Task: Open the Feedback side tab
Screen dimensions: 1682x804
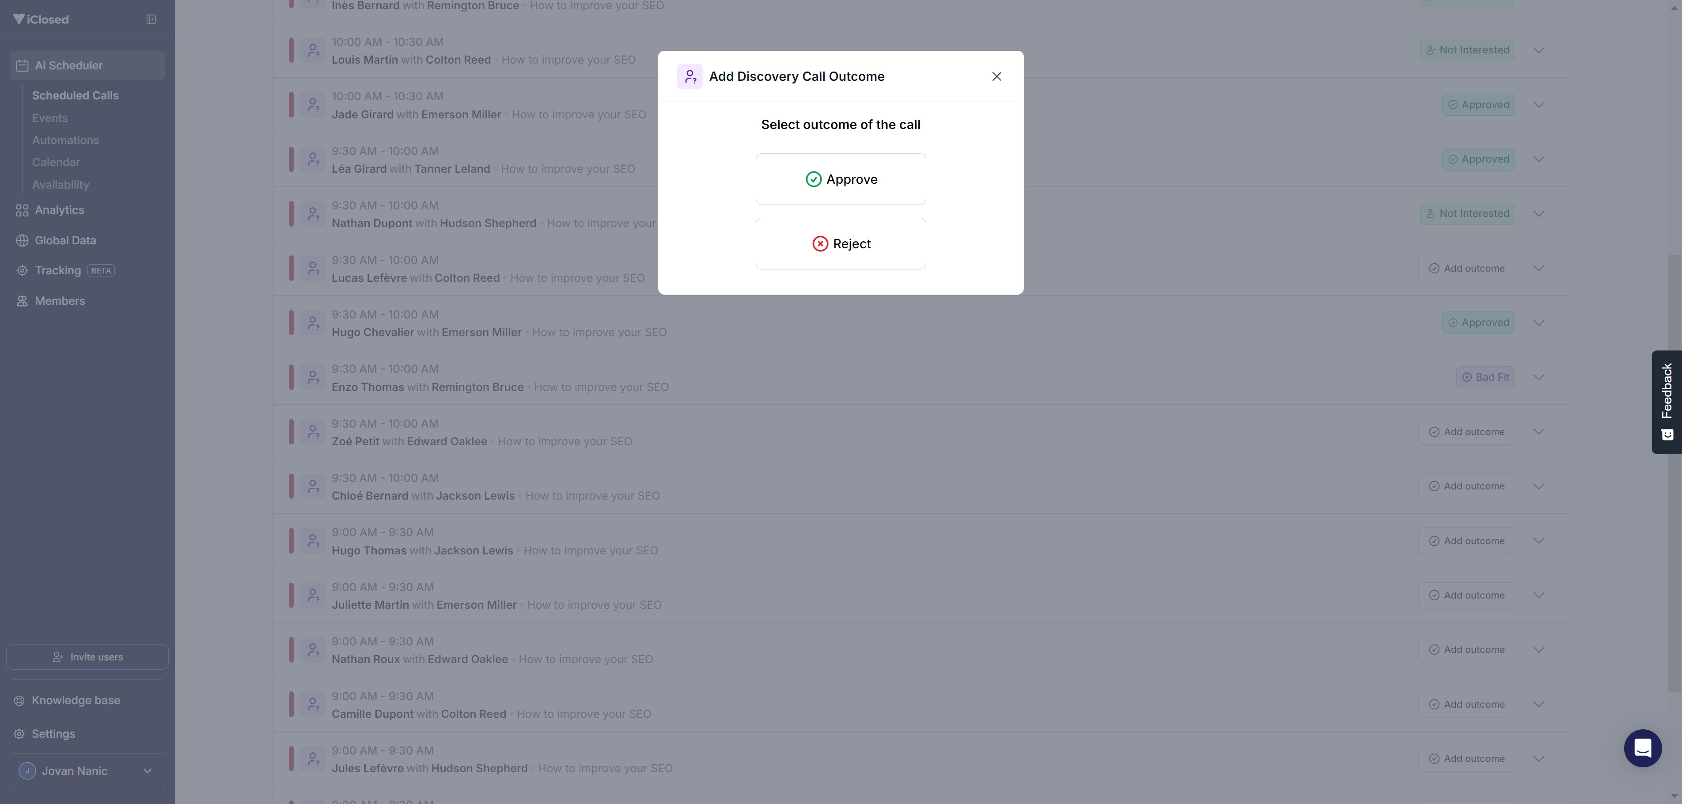Action: (1667, 402)
